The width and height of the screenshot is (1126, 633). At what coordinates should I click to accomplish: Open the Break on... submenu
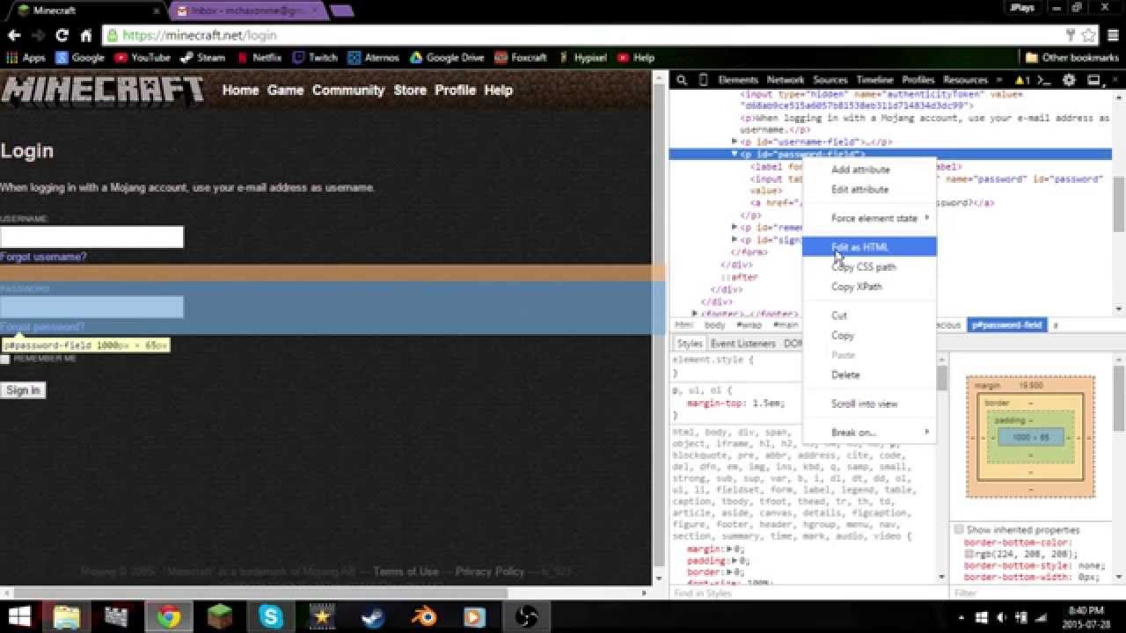pos(869,433)
